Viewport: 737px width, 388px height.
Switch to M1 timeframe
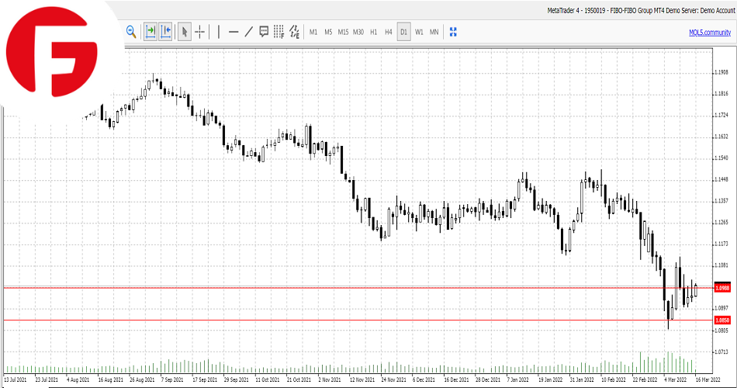pos(313,32)
